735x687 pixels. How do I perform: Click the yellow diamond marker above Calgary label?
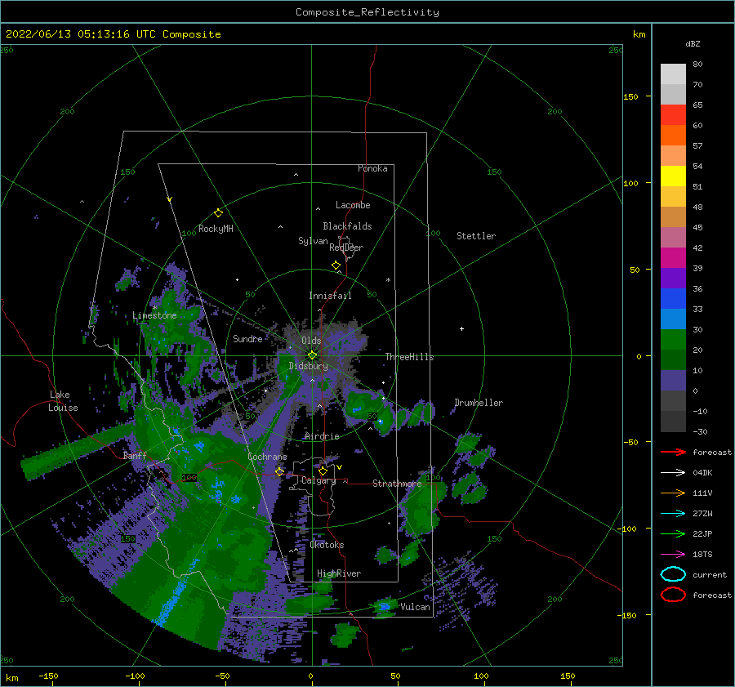click(x=323, y=471)
